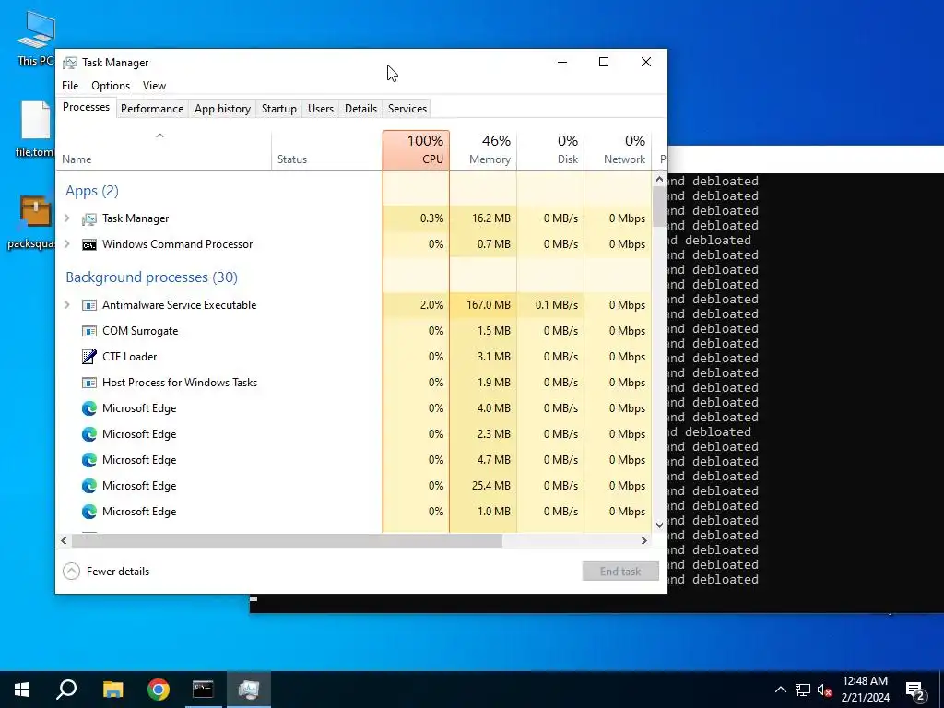Switch to Command Prompt taskbar button

pos(203,690)
